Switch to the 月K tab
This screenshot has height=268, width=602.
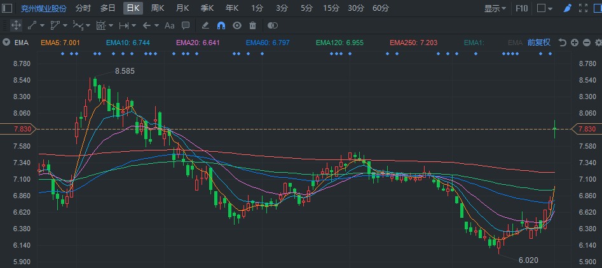(x=182, y=8)
